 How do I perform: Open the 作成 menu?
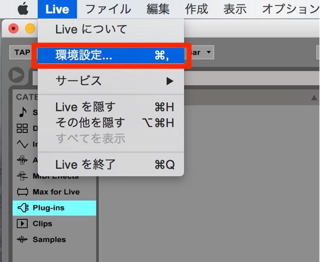[196, 9]
